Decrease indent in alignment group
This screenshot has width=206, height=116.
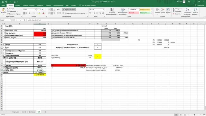coord(58,13)
